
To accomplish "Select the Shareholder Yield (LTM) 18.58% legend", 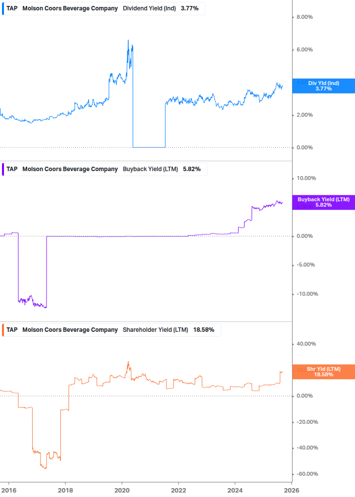I will point(111,330).
